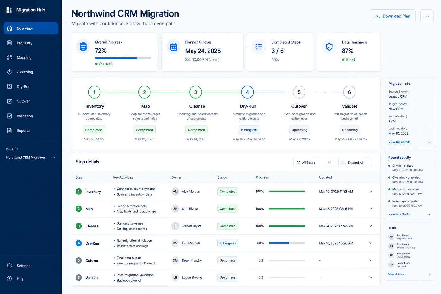Image resolution: width=441 pixels, height=294 pixels.
Task: Click the Inventory sidebar icon
Action: 10,43
